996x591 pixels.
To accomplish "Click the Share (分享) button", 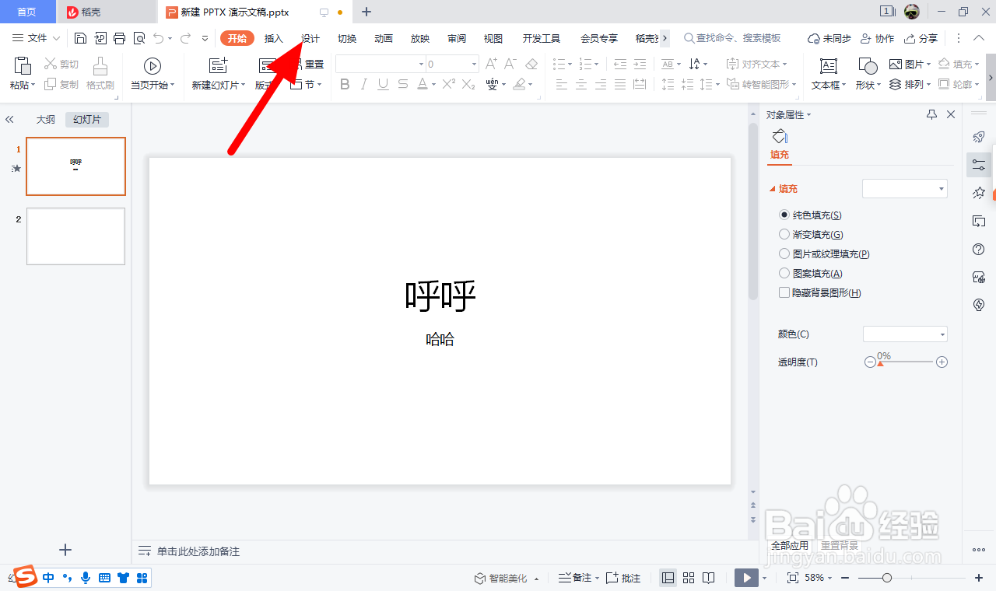I will click(921, 38).
